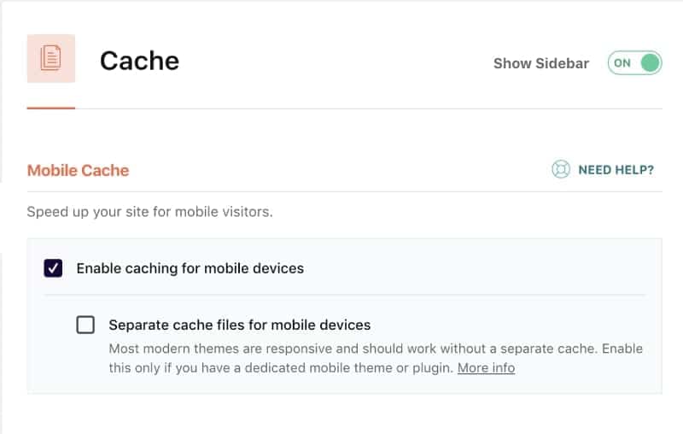Click the Show Sidebar label
This screenshot has height=434, width=683.
540,63
